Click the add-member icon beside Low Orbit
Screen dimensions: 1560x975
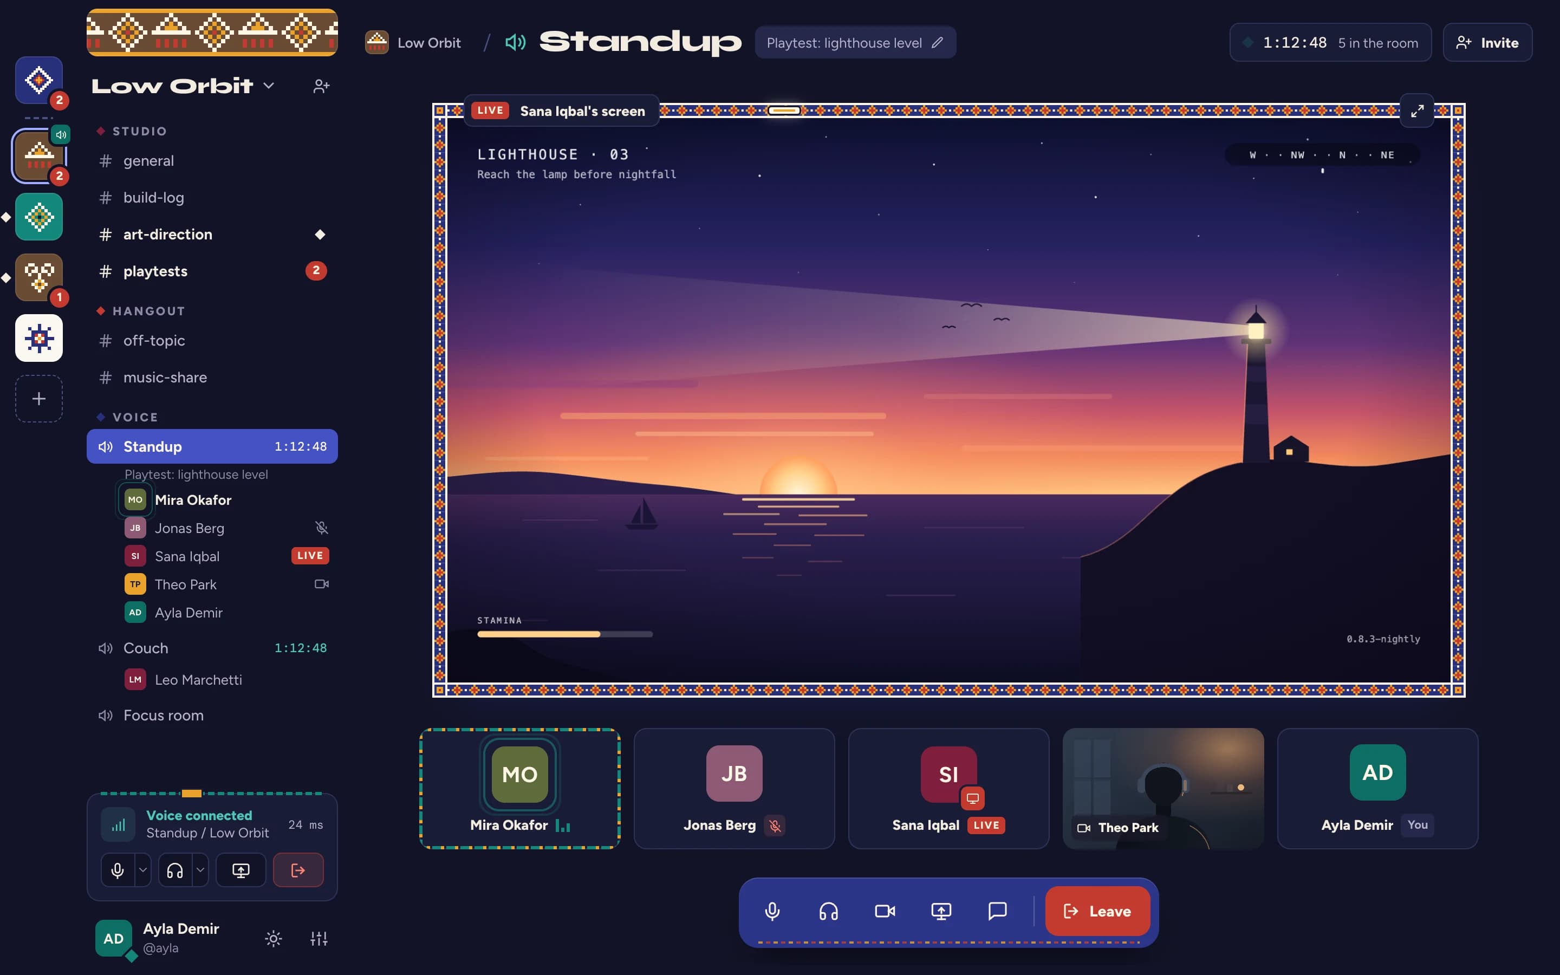321,86
